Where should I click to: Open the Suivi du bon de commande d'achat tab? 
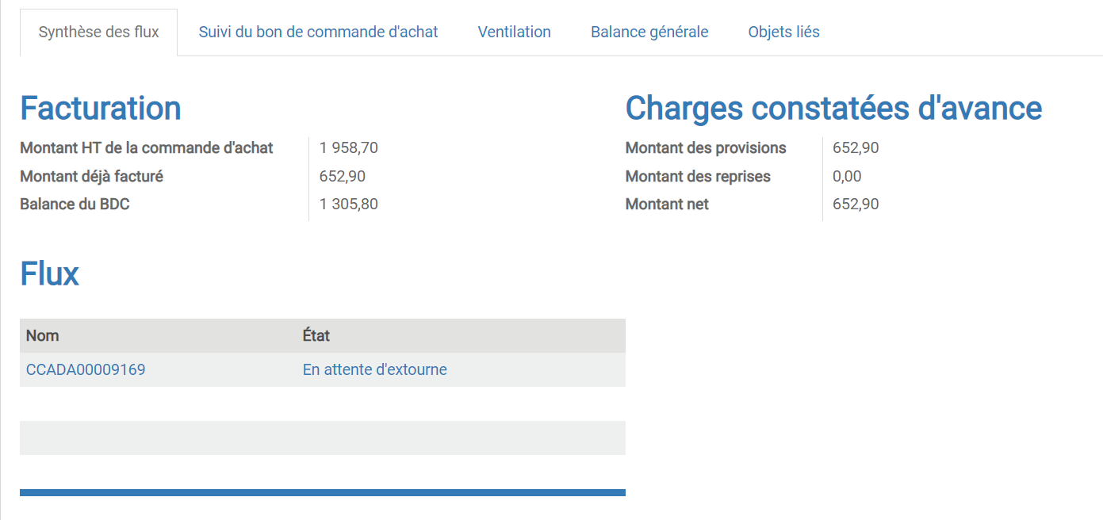tap(318, 32)
